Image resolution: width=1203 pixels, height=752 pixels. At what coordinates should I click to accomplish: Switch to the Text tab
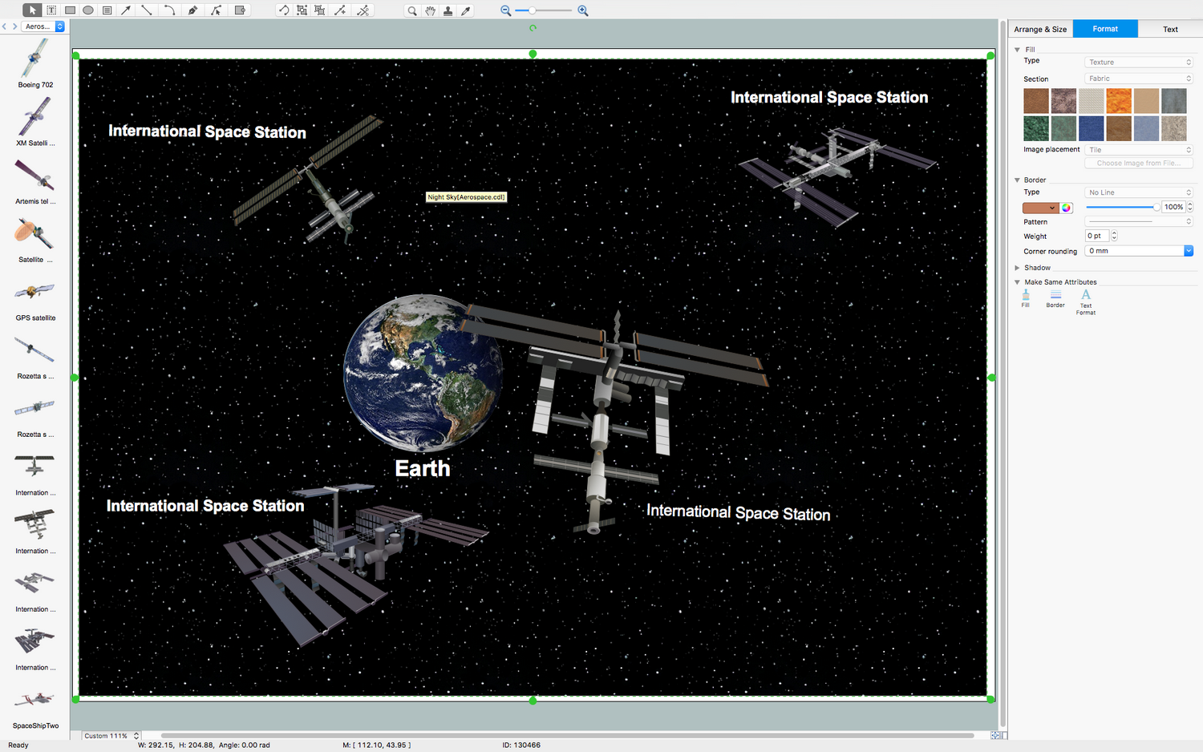(1170, 29)
